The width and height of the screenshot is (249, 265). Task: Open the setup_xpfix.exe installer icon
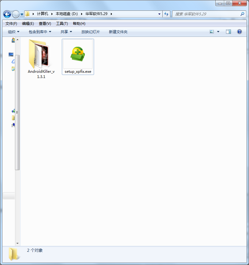tap(78, 54)
